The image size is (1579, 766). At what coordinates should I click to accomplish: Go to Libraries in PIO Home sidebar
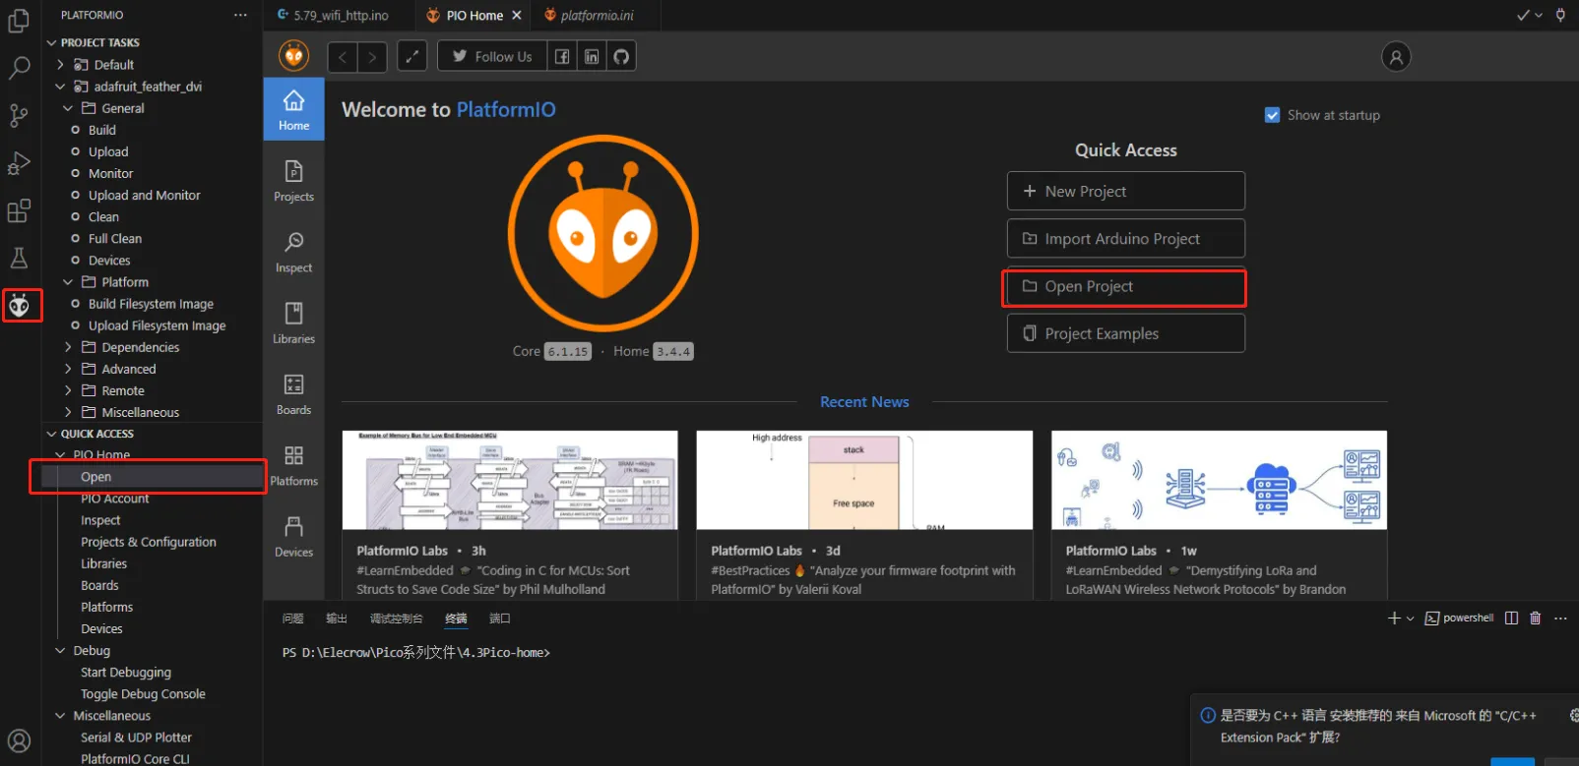tap(293, 324)
